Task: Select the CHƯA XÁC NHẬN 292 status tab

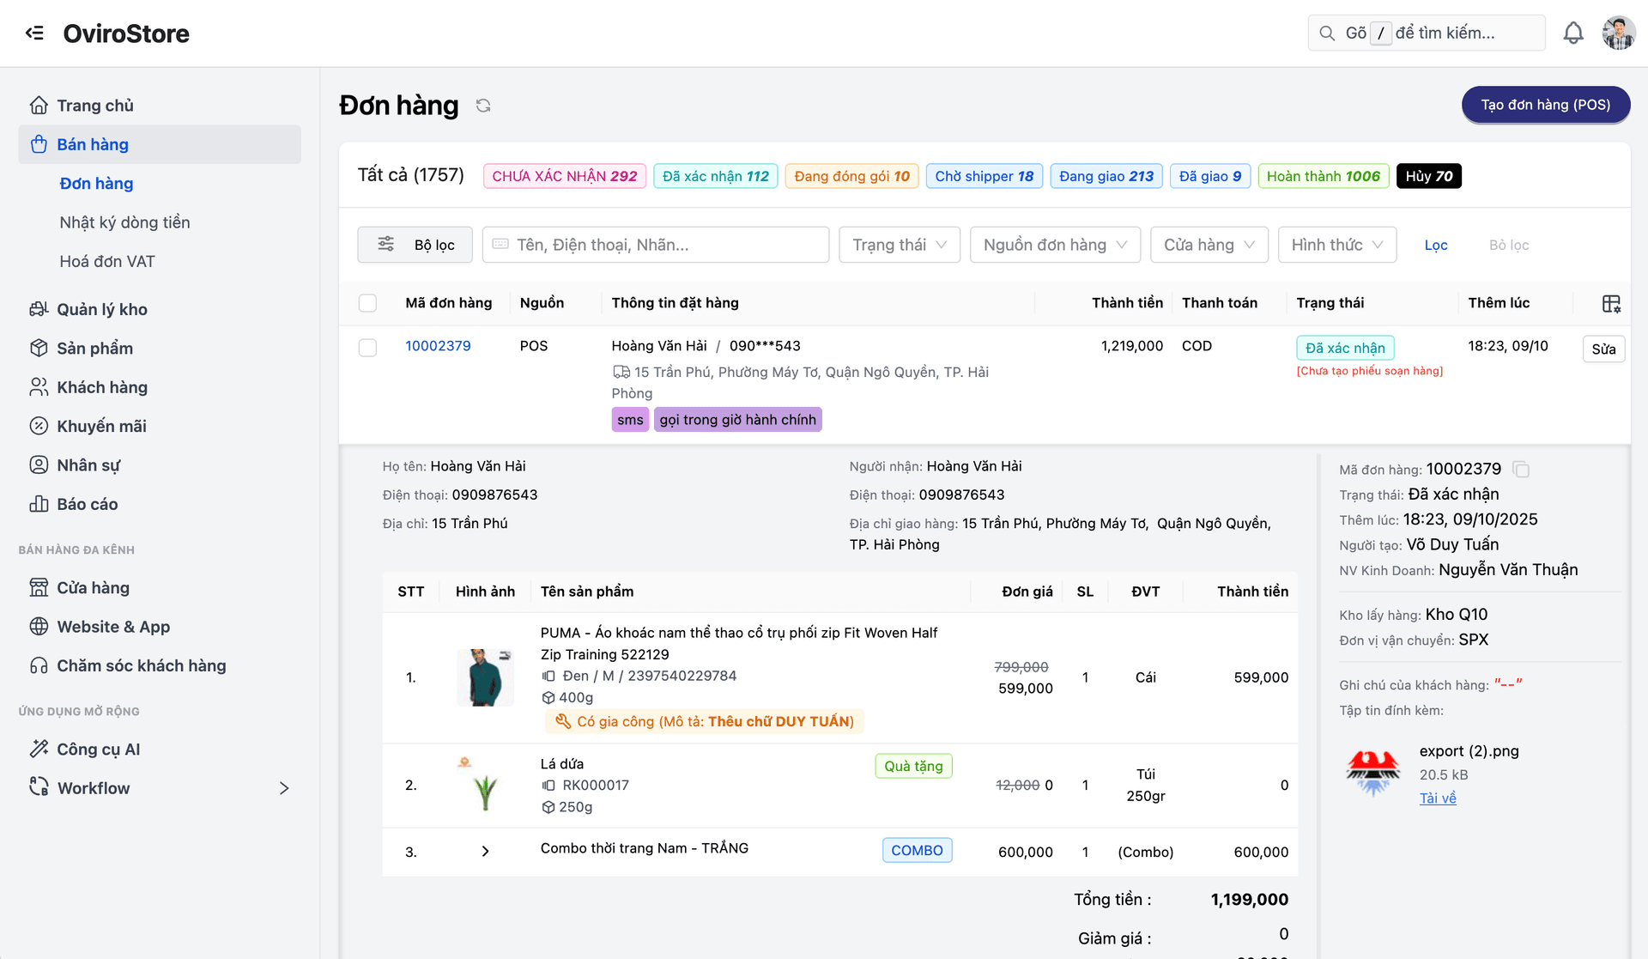Action: point(564,176)
